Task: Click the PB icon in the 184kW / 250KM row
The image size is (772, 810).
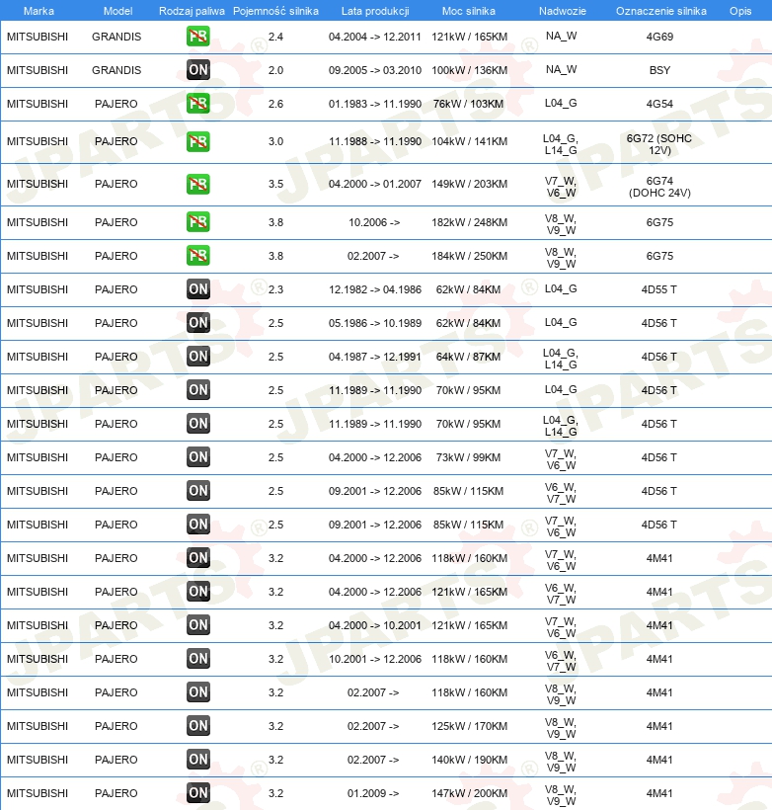Action: 198,256
